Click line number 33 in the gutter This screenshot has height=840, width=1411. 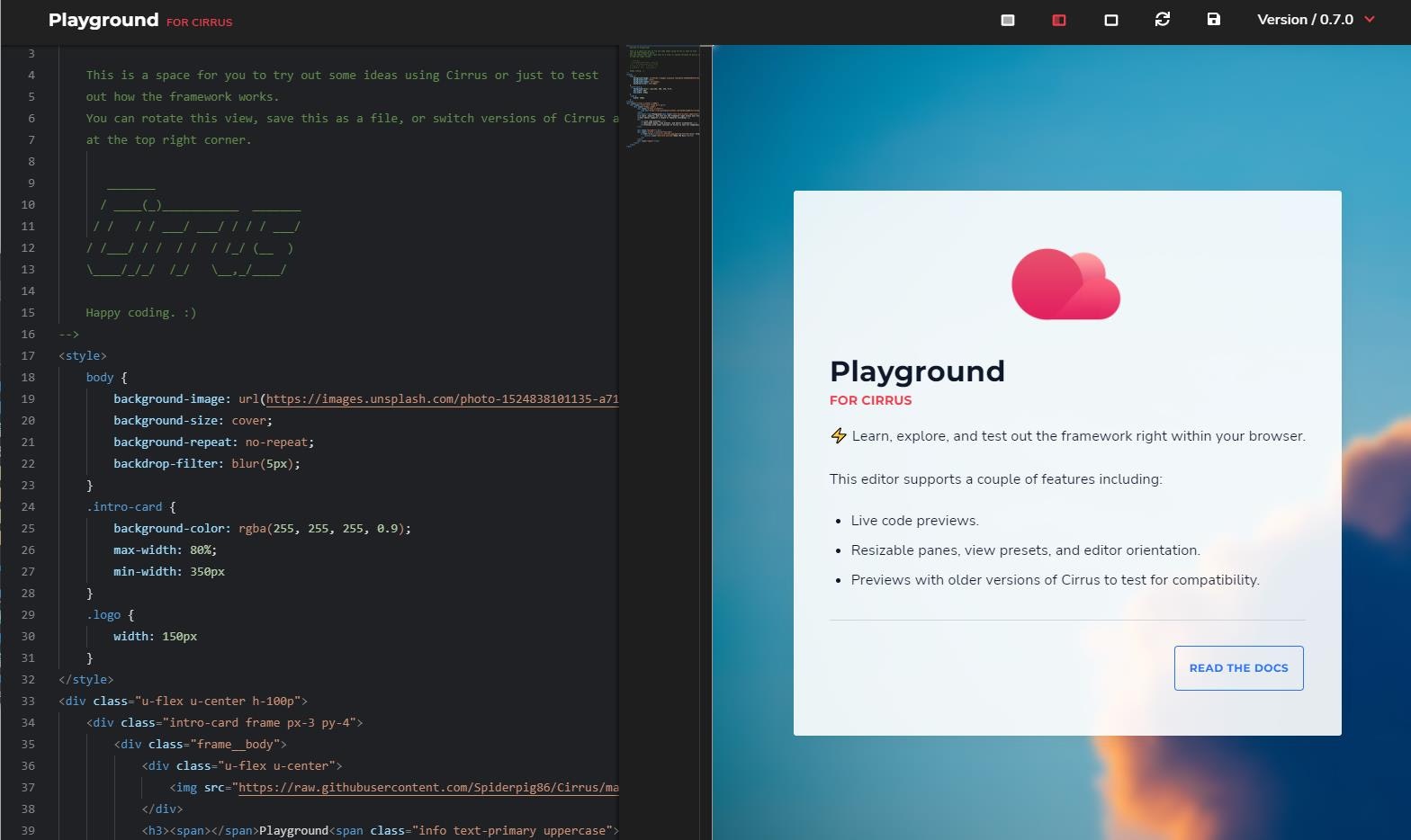tap(28, 701)
